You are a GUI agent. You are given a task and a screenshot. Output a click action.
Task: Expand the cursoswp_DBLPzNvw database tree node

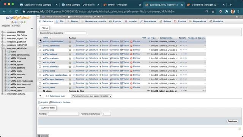(x=2, y=35)
